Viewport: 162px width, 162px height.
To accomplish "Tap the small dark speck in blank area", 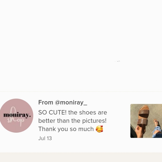I will [x=118, y=61].
